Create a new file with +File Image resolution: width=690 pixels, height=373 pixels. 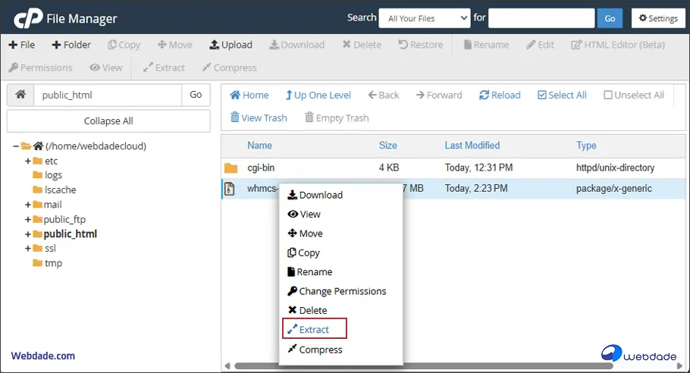click(22, 45)
